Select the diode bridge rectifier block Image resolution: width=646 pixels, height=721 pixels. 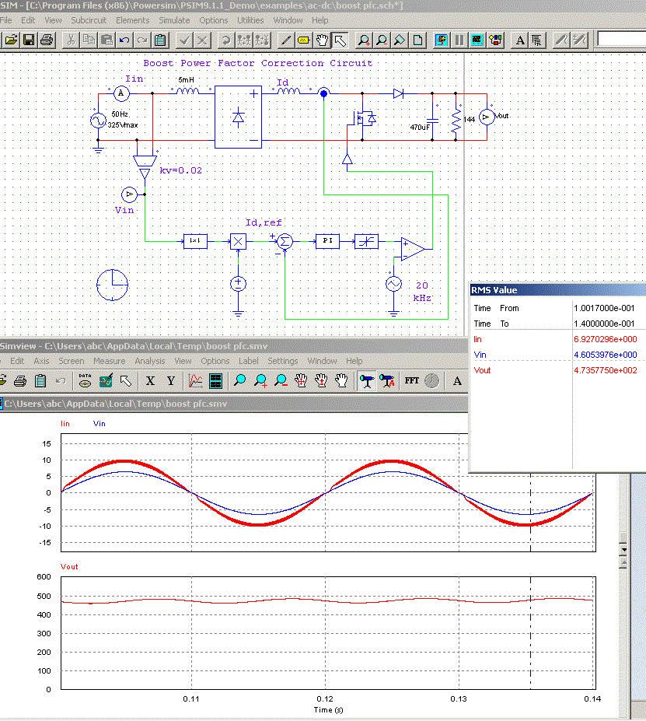pyautogui.click(x=238, y=117)
